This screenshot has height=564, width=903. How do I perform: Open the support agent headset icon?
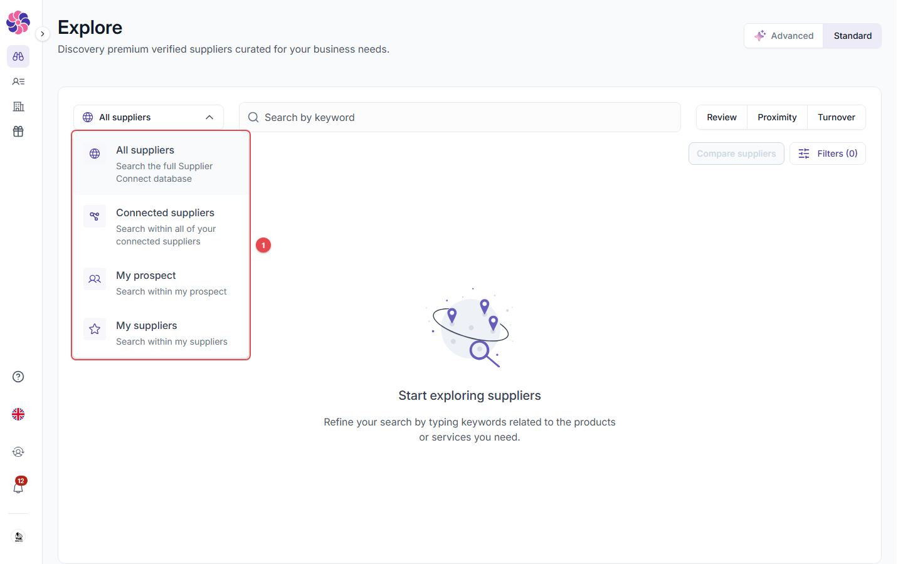click(18, 452)
